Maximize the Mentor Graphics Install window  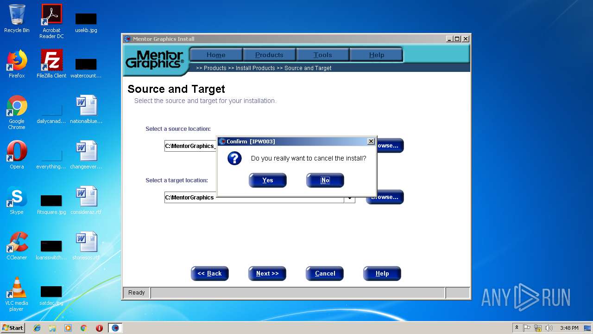457,39
